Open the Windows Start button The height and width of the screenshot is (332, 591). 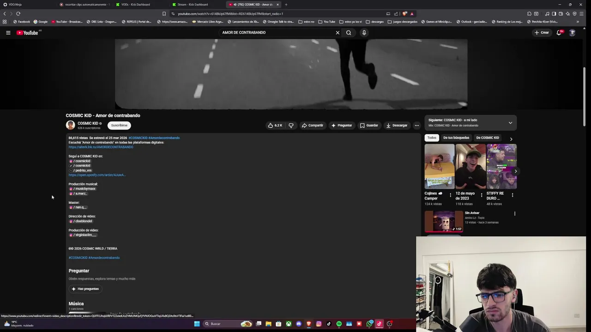(197, 324)
